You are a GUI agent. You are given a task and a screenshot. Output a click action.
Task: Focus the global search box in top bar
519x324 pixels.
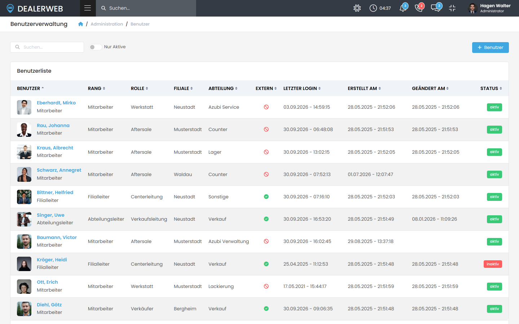point(146,8)
